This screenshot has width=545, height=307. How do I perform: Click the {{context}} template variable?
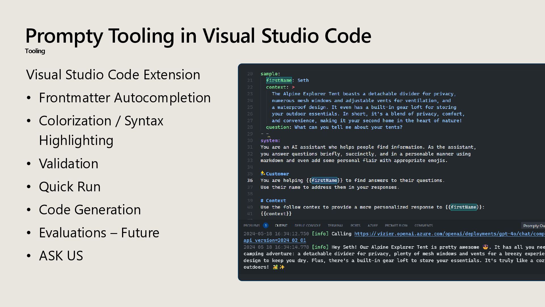[276, 214]
